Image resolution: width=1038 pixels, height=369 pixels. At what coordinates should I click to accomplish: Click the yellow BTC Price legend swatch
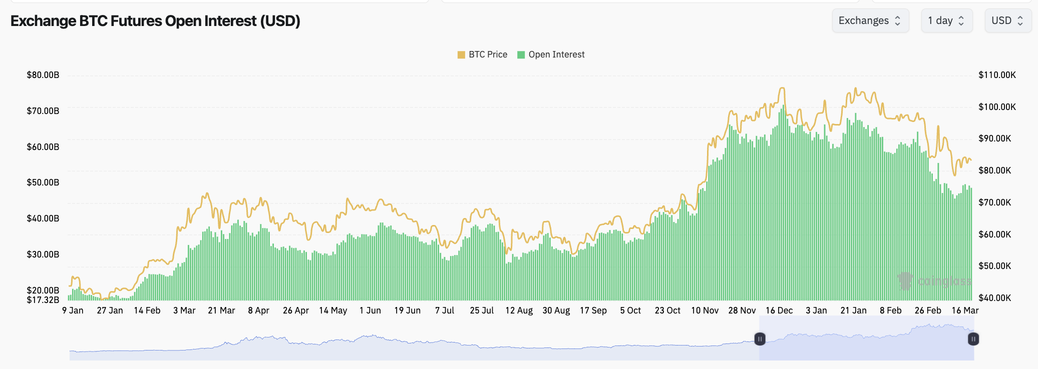[461, 54]
